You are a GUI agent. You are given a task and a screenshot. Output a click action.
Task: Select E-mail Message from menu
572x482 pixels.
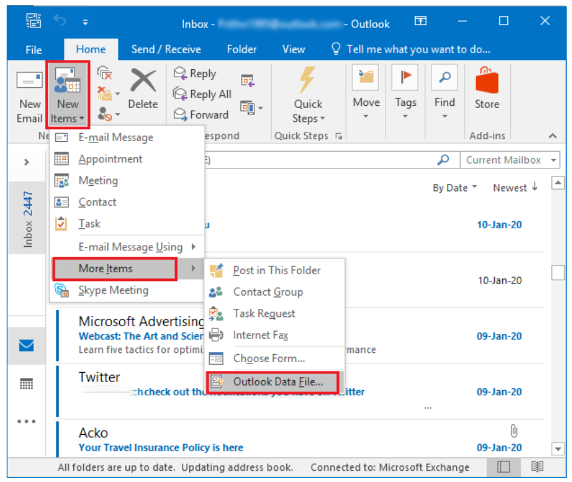(127, 137)
